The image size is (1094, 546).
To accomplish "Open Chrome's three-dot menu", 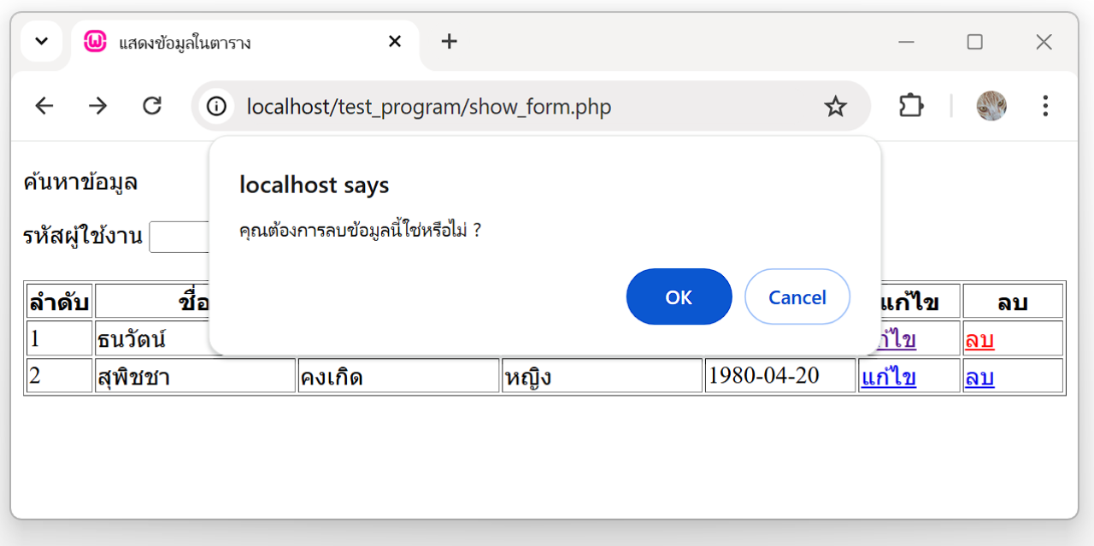I will pos(1045,106).
